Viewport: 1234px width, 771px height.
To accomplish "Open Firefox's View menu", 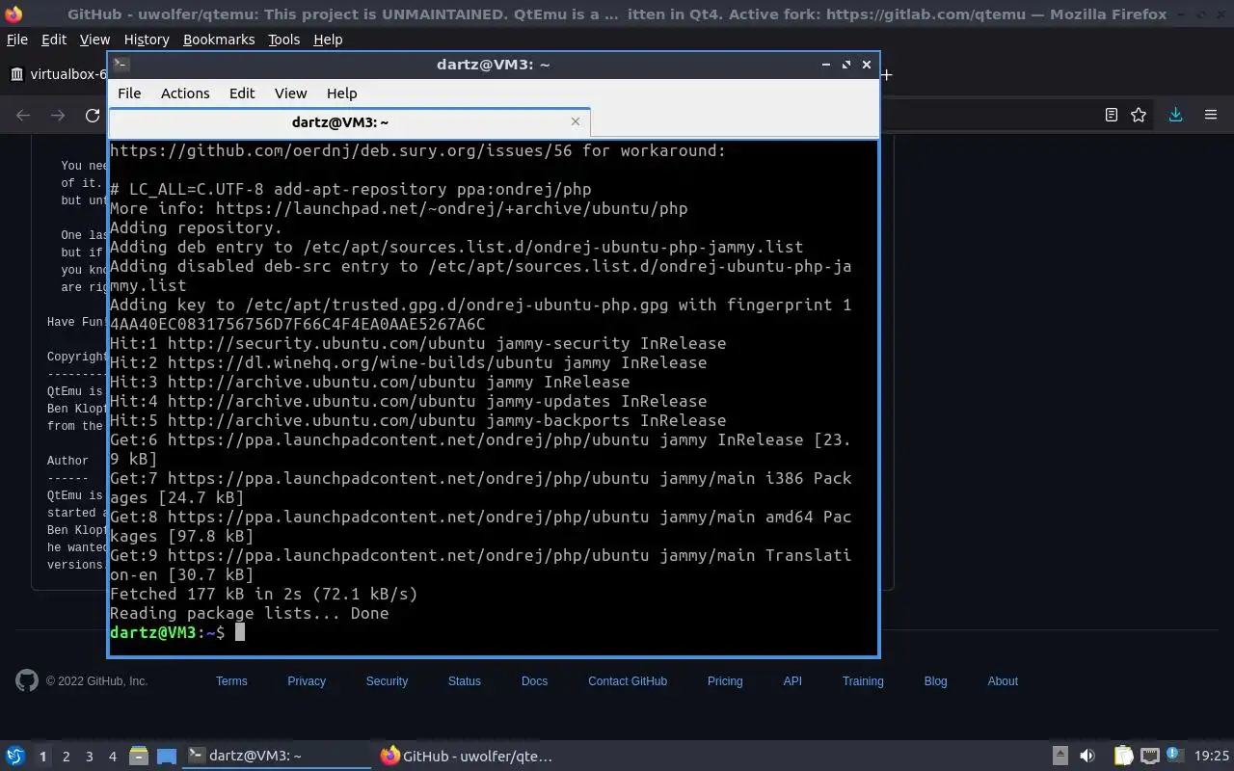I will tap(94, 40).
